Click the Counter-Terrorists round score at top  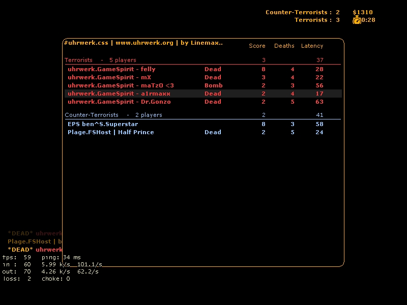(302, 12)
